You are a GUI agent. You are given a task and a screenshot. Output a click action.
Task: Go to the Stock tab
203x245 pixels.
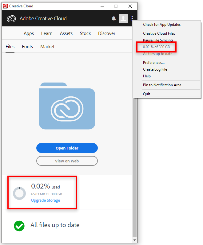pos(85,33)
